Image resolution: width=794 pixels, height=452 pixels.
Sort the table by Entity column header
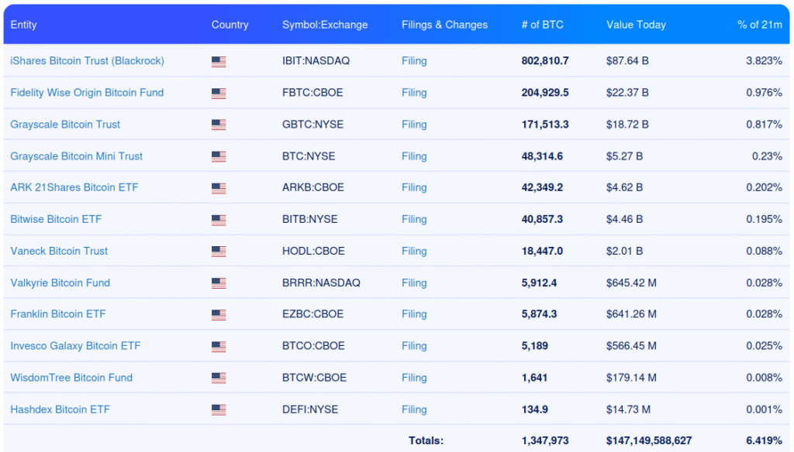pos(23,25)
